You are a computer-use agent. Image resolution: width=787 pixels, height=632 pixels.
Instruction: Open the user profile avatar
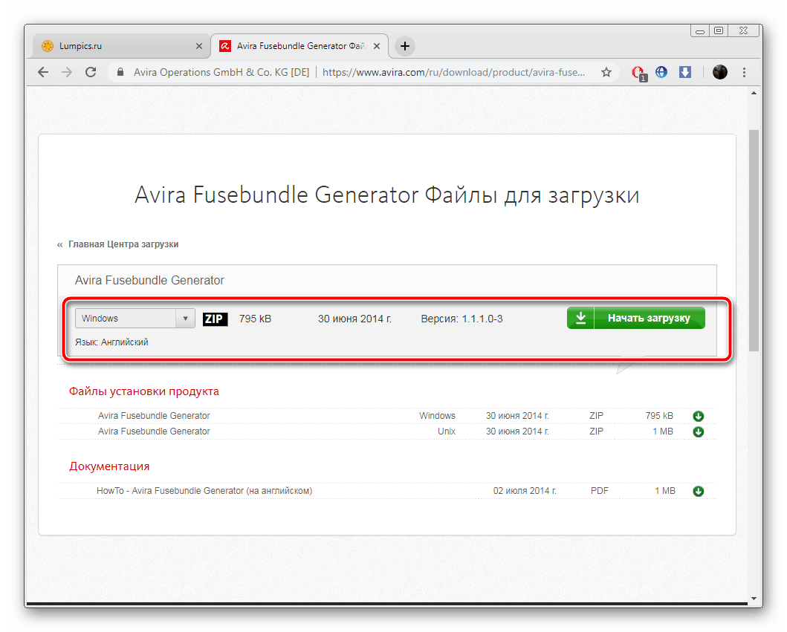(x=719, y=72)
